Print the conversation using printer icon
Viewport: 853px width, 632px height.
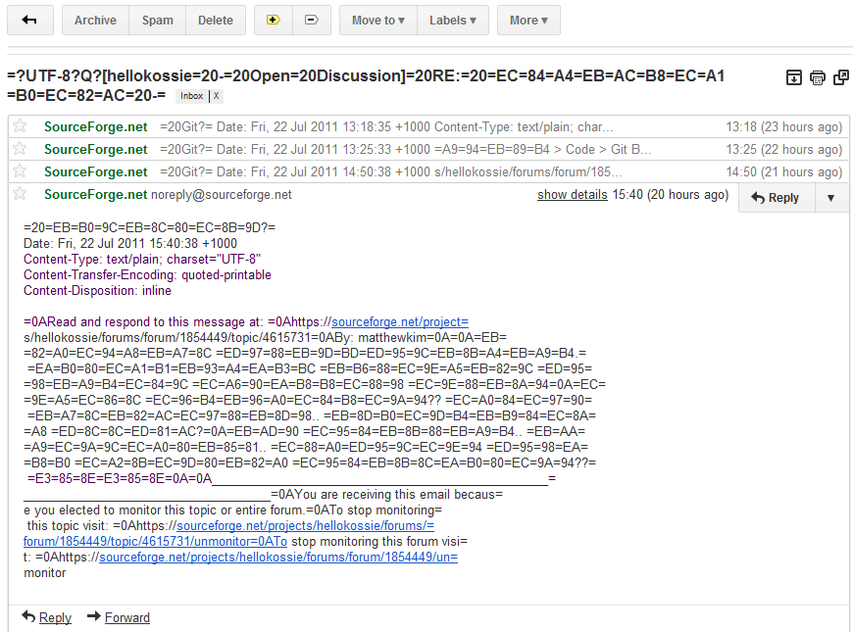pos(818,78)
